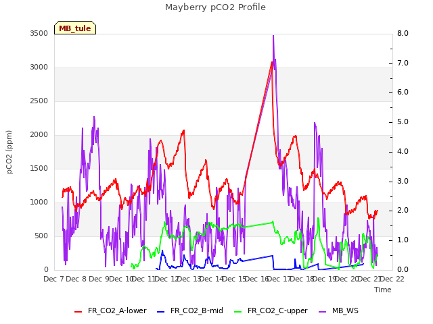The image size is (433, 324).
Task: Toggle MB_WS series in legend
Action: click(x=338, y=310)
